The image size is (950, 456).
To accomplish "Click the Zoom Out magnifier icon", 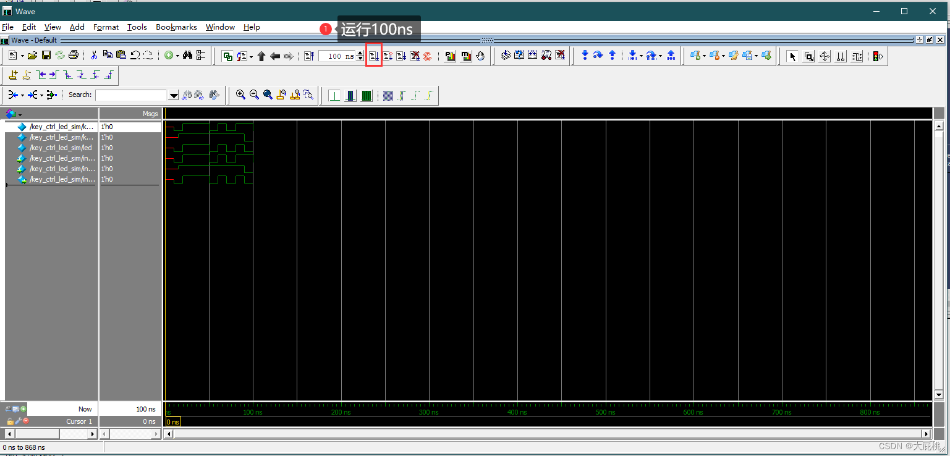I will (254, 95).
